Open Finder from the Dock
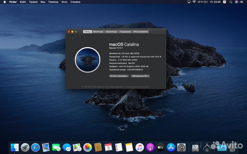 click(15, 147)
